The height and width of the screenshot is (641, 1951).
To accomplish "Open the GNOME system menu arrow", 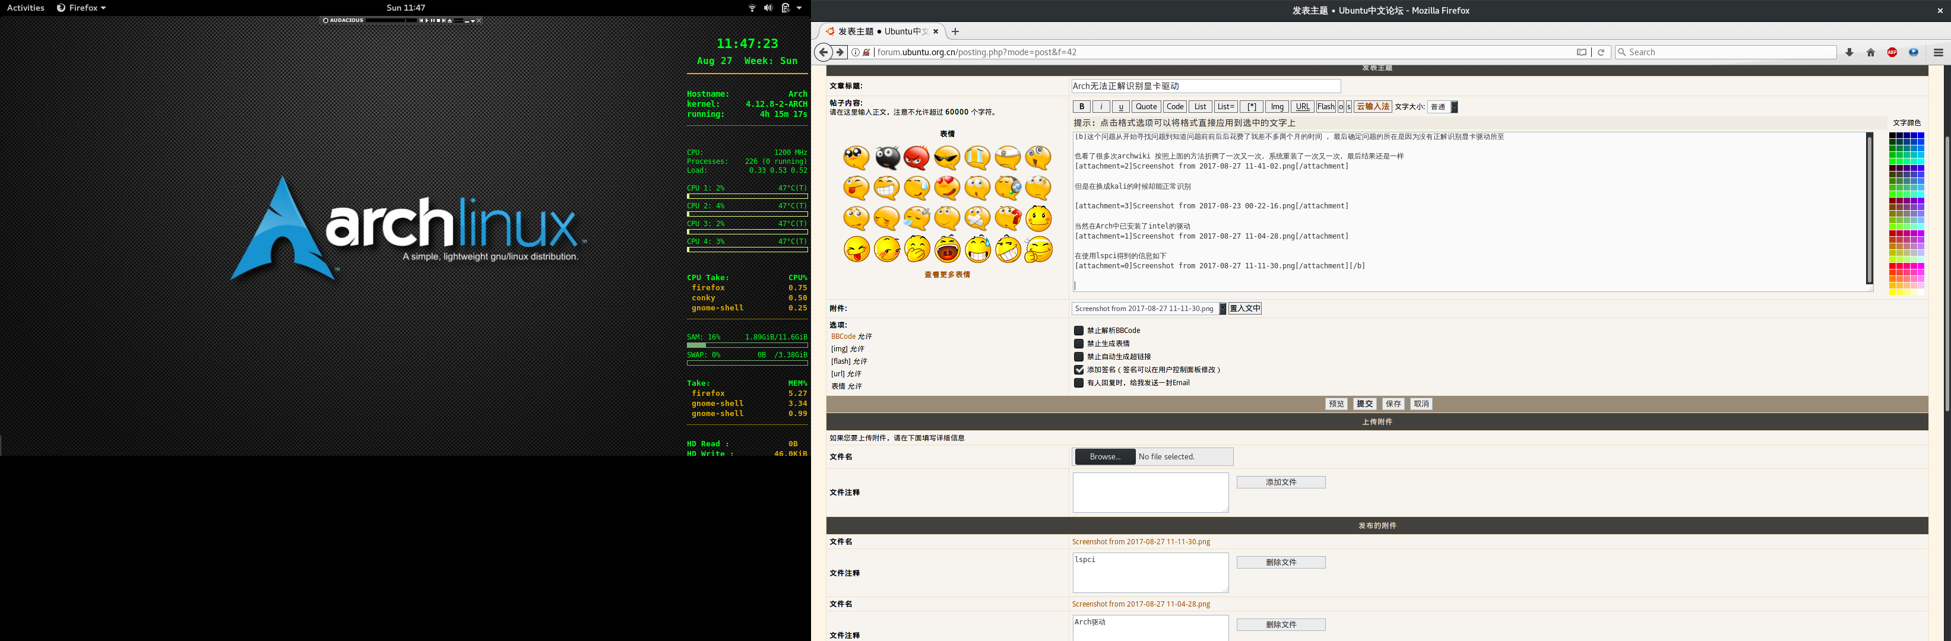I will [x=799, y=8].
